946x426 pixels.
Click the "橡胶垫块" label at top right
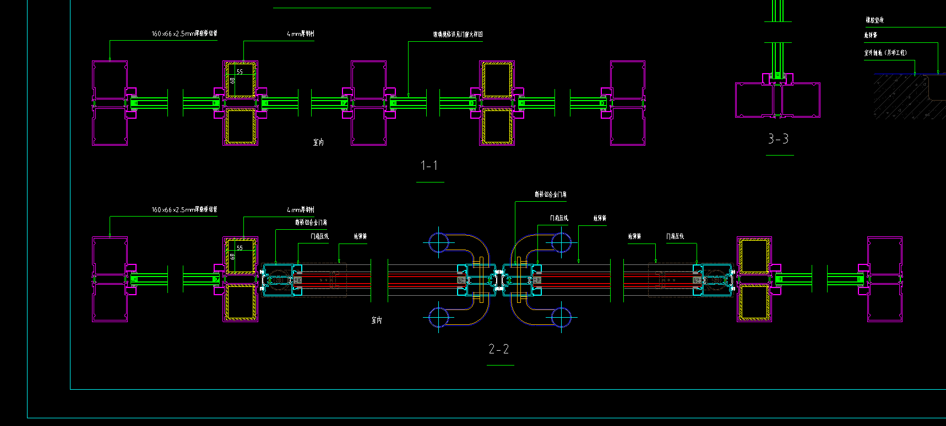click(875, 20)
